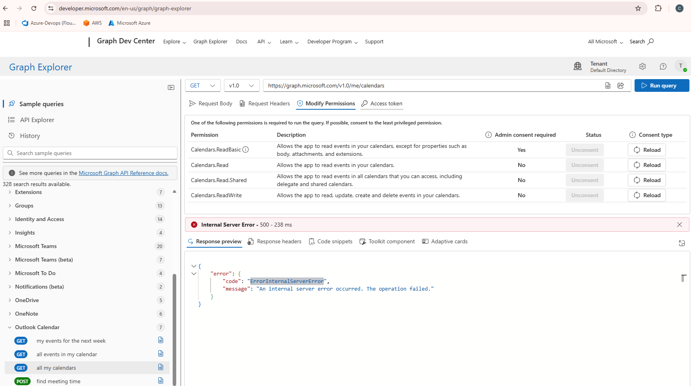
Task: Open docs icon for 'all events in my calendar'
Action: (161, 353)
